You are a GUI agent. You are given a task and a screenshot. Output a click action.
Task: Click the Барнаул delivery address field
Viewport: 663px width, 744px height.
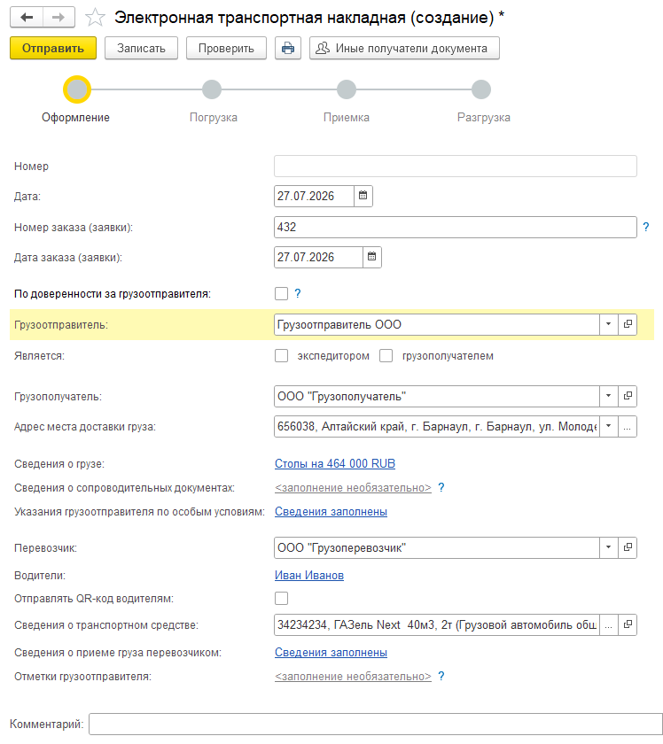[x=437, y=427]
